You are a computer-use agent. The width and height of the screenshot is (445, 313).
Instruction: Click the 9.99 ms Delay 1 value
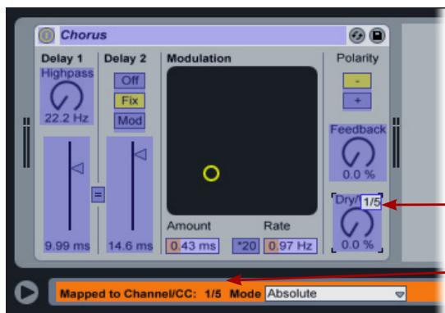pyautogui.click(x=67, y=246)
